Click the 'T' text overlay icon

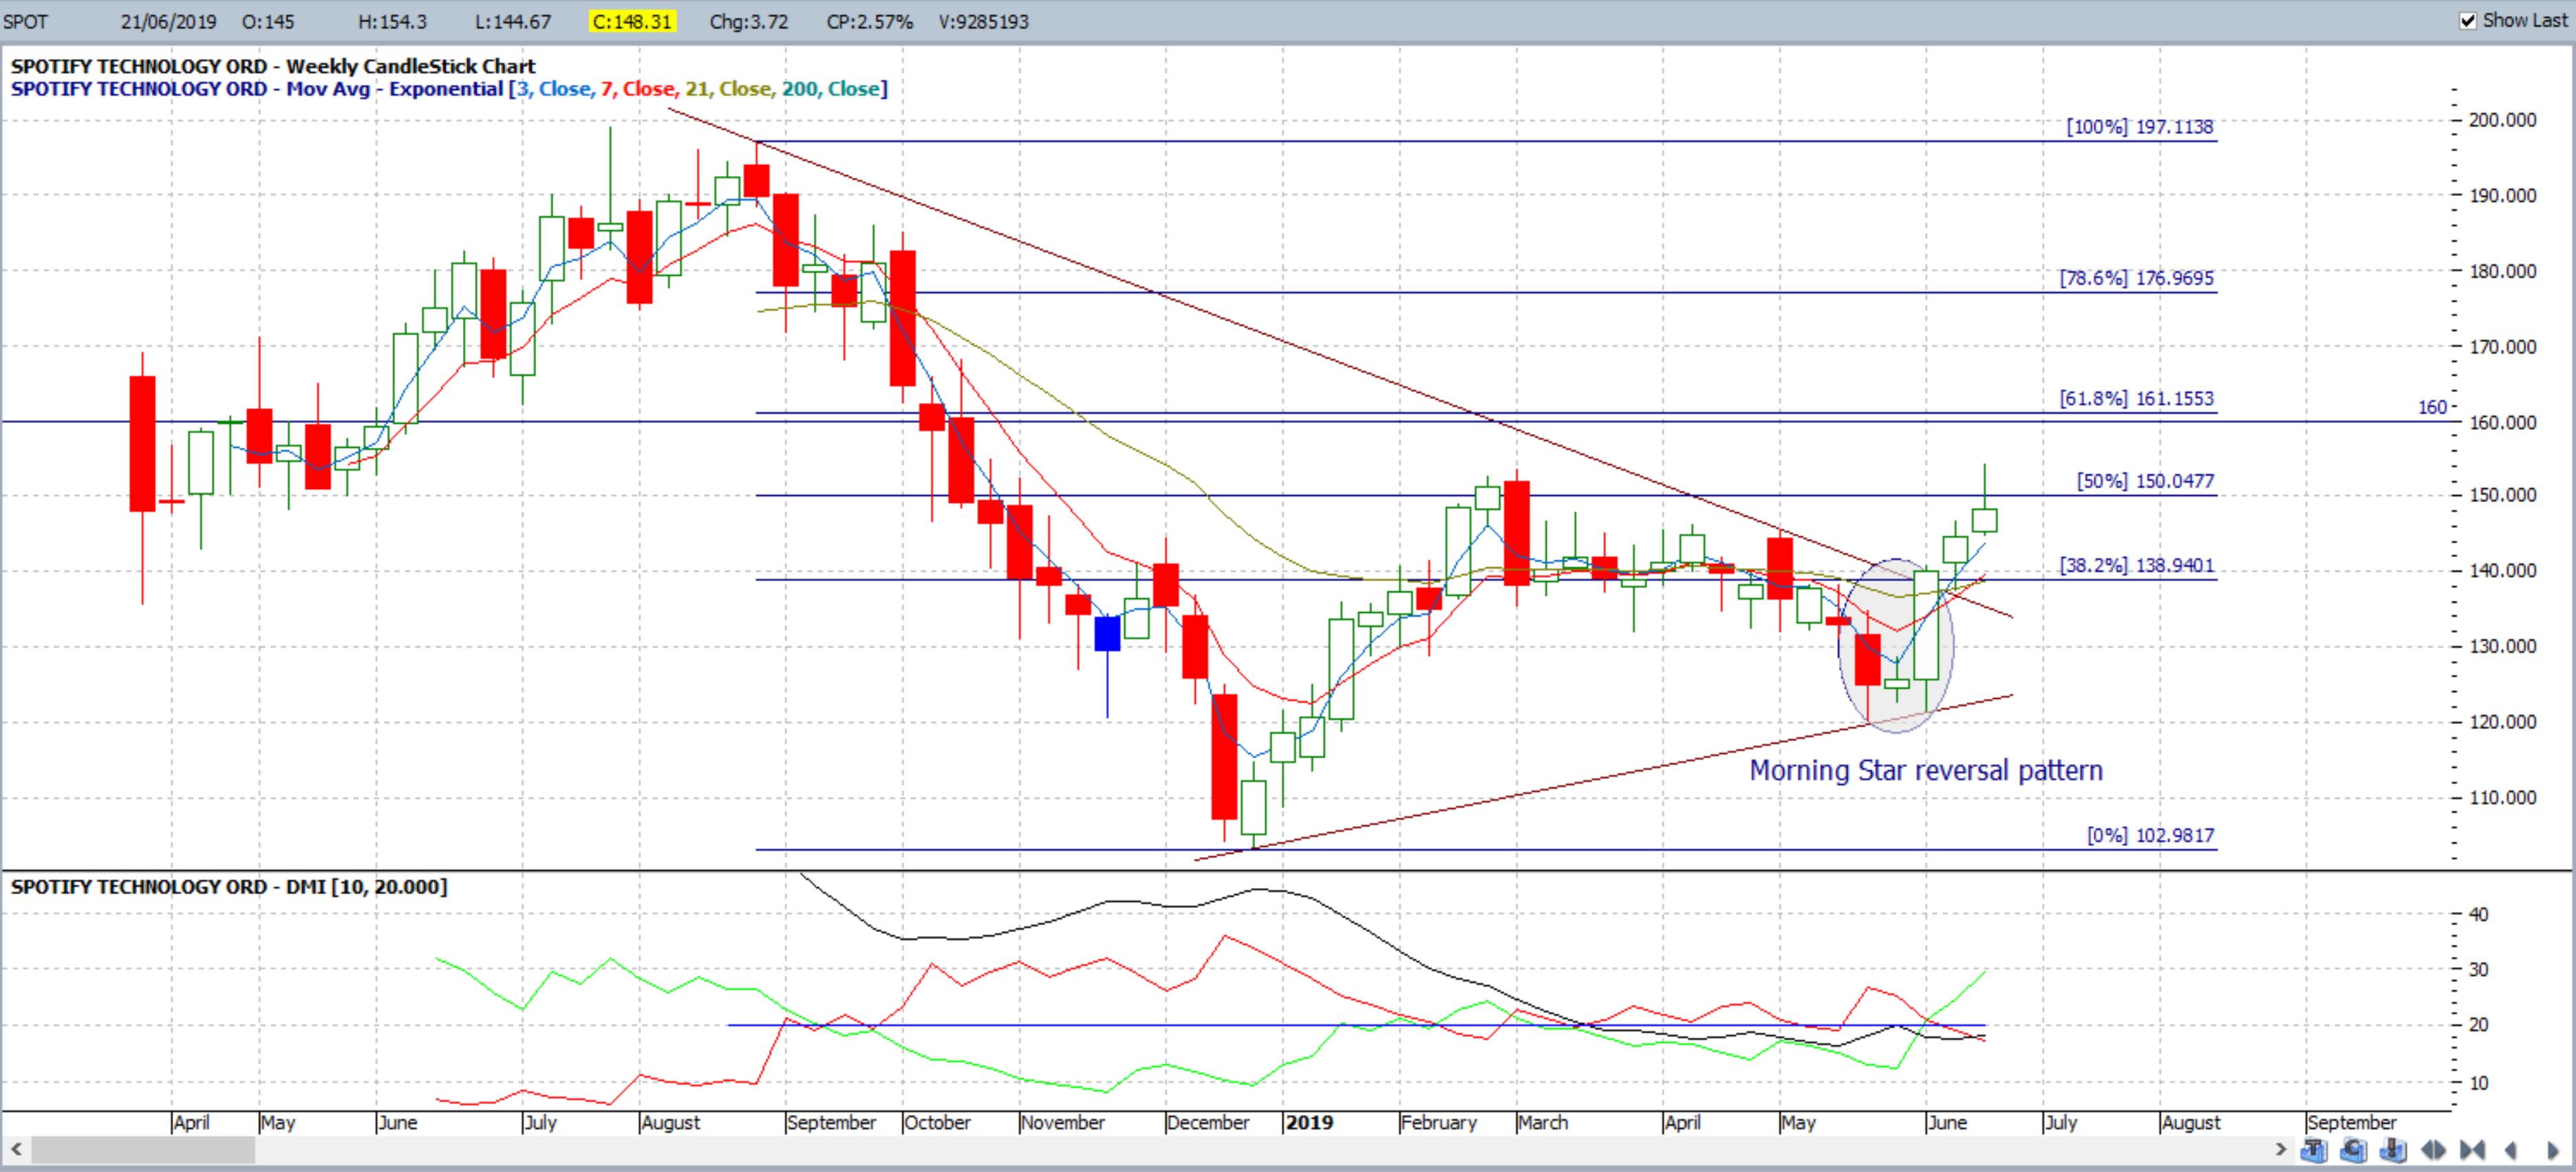[x=2314, y=1150]
